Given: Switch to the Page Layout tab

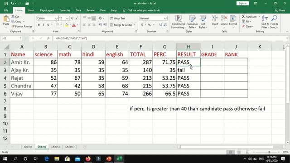Looking at the screenshot, I should coord(47,10).
